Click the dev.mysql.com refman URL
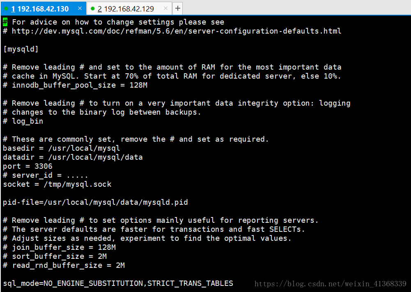The width and height of the screenshot is (411, 292). pos(177,31)
